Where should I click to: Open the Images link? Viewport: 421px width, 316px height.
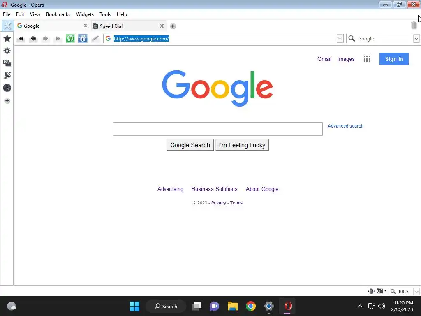point(346,59)
